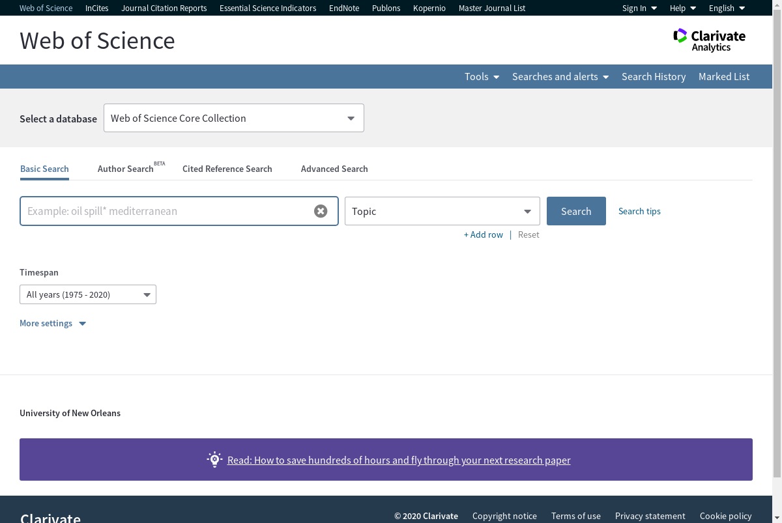782x523 pixels.
Task: Open Search tips link
Action: pyautogui.click(x=639, y=211)
